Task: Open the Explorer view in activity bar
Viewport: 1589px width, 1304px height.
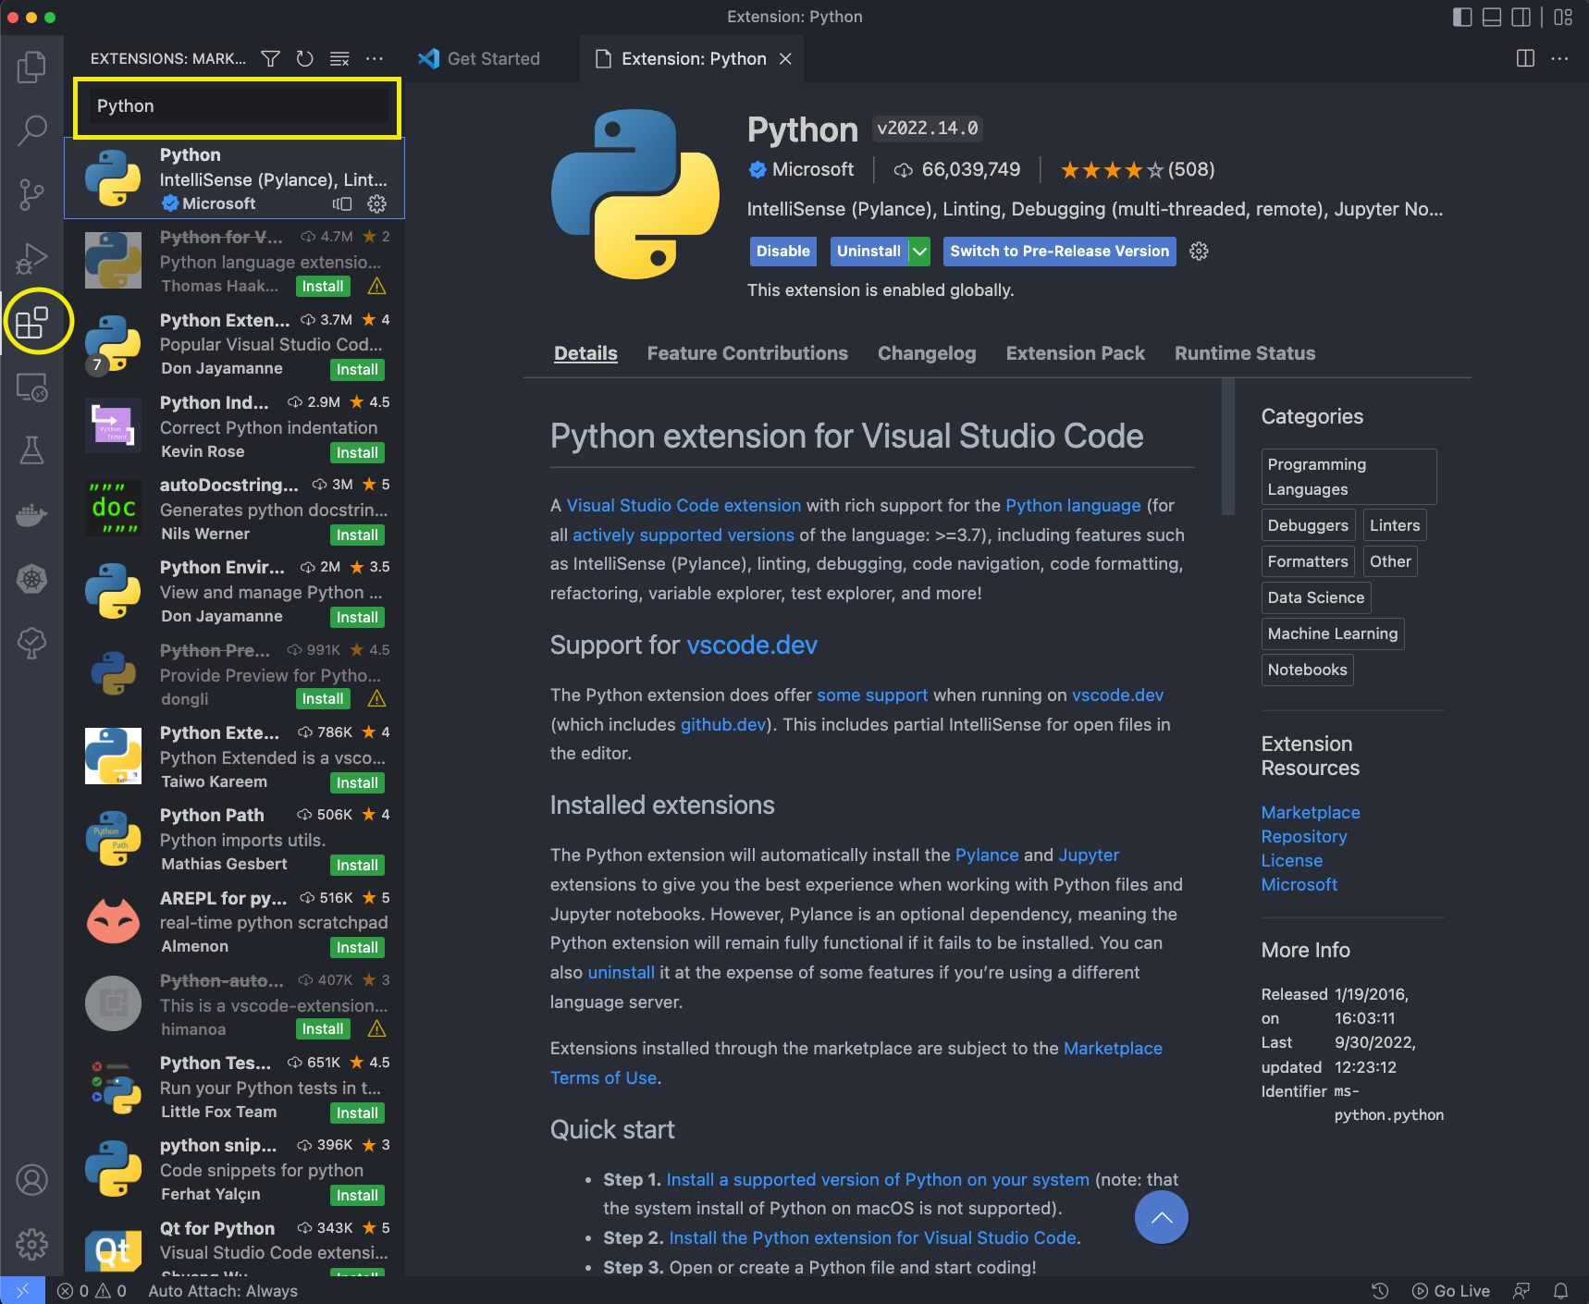Action: (31, 66)
